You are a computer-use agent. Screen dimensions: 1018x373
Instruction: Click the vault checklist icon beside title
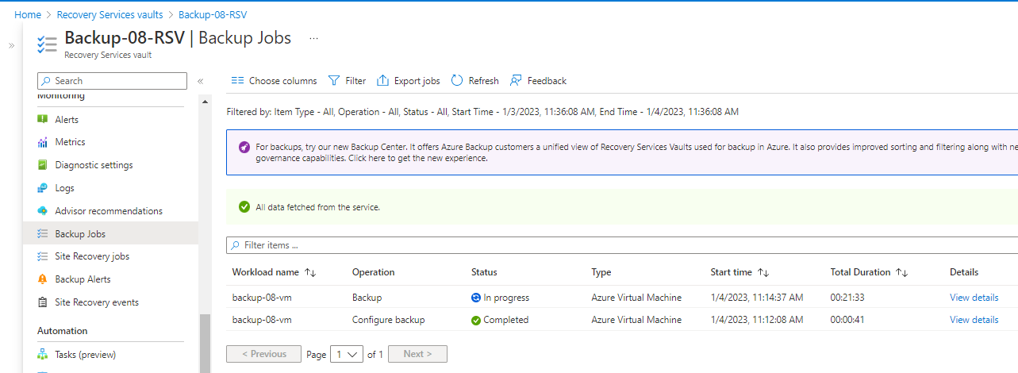47,44
